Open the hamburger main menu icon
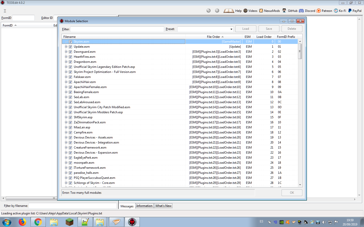 [5, 11]
